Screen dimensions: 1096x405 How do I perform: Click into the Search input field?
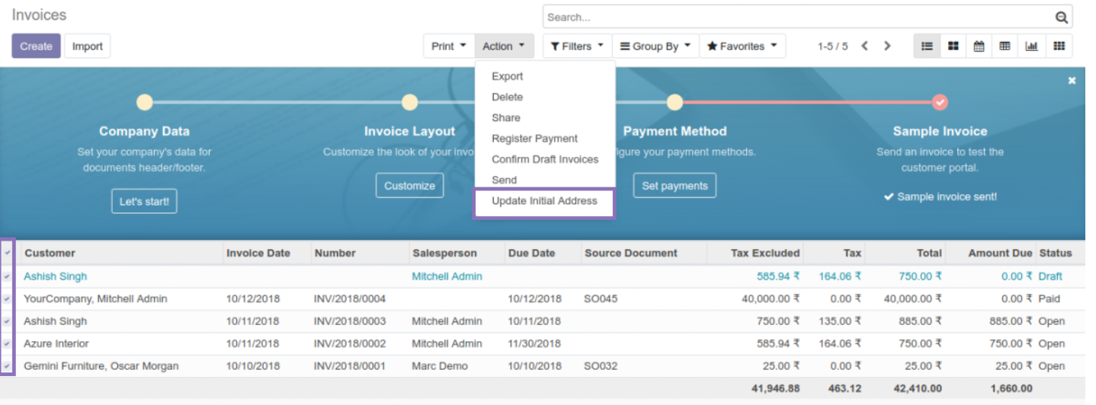796,18
